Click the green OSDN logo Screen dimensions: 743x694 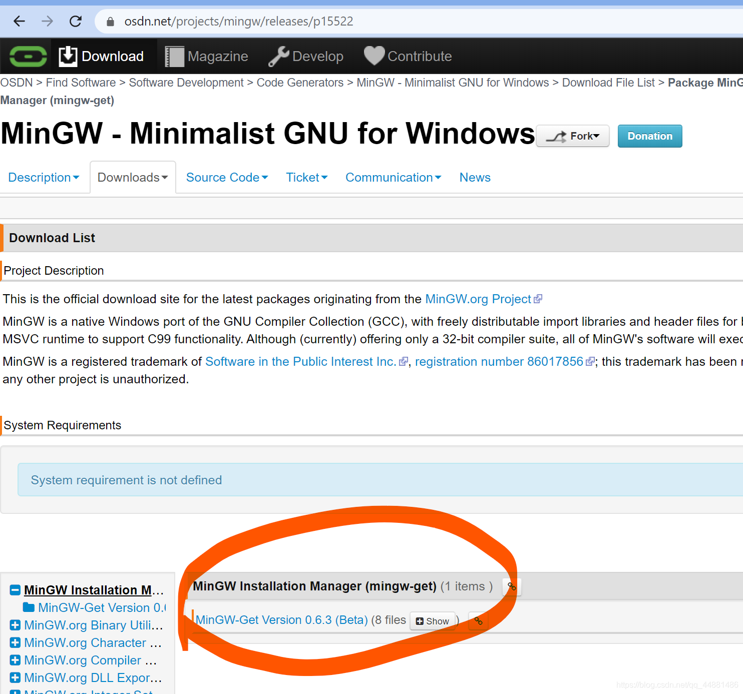[x=28, y=56]
